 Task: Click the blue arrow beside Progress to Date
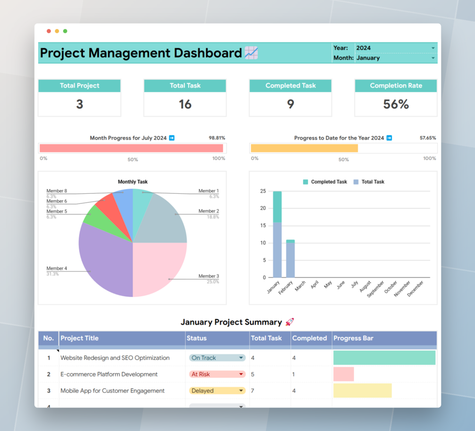tap(389, 138)
